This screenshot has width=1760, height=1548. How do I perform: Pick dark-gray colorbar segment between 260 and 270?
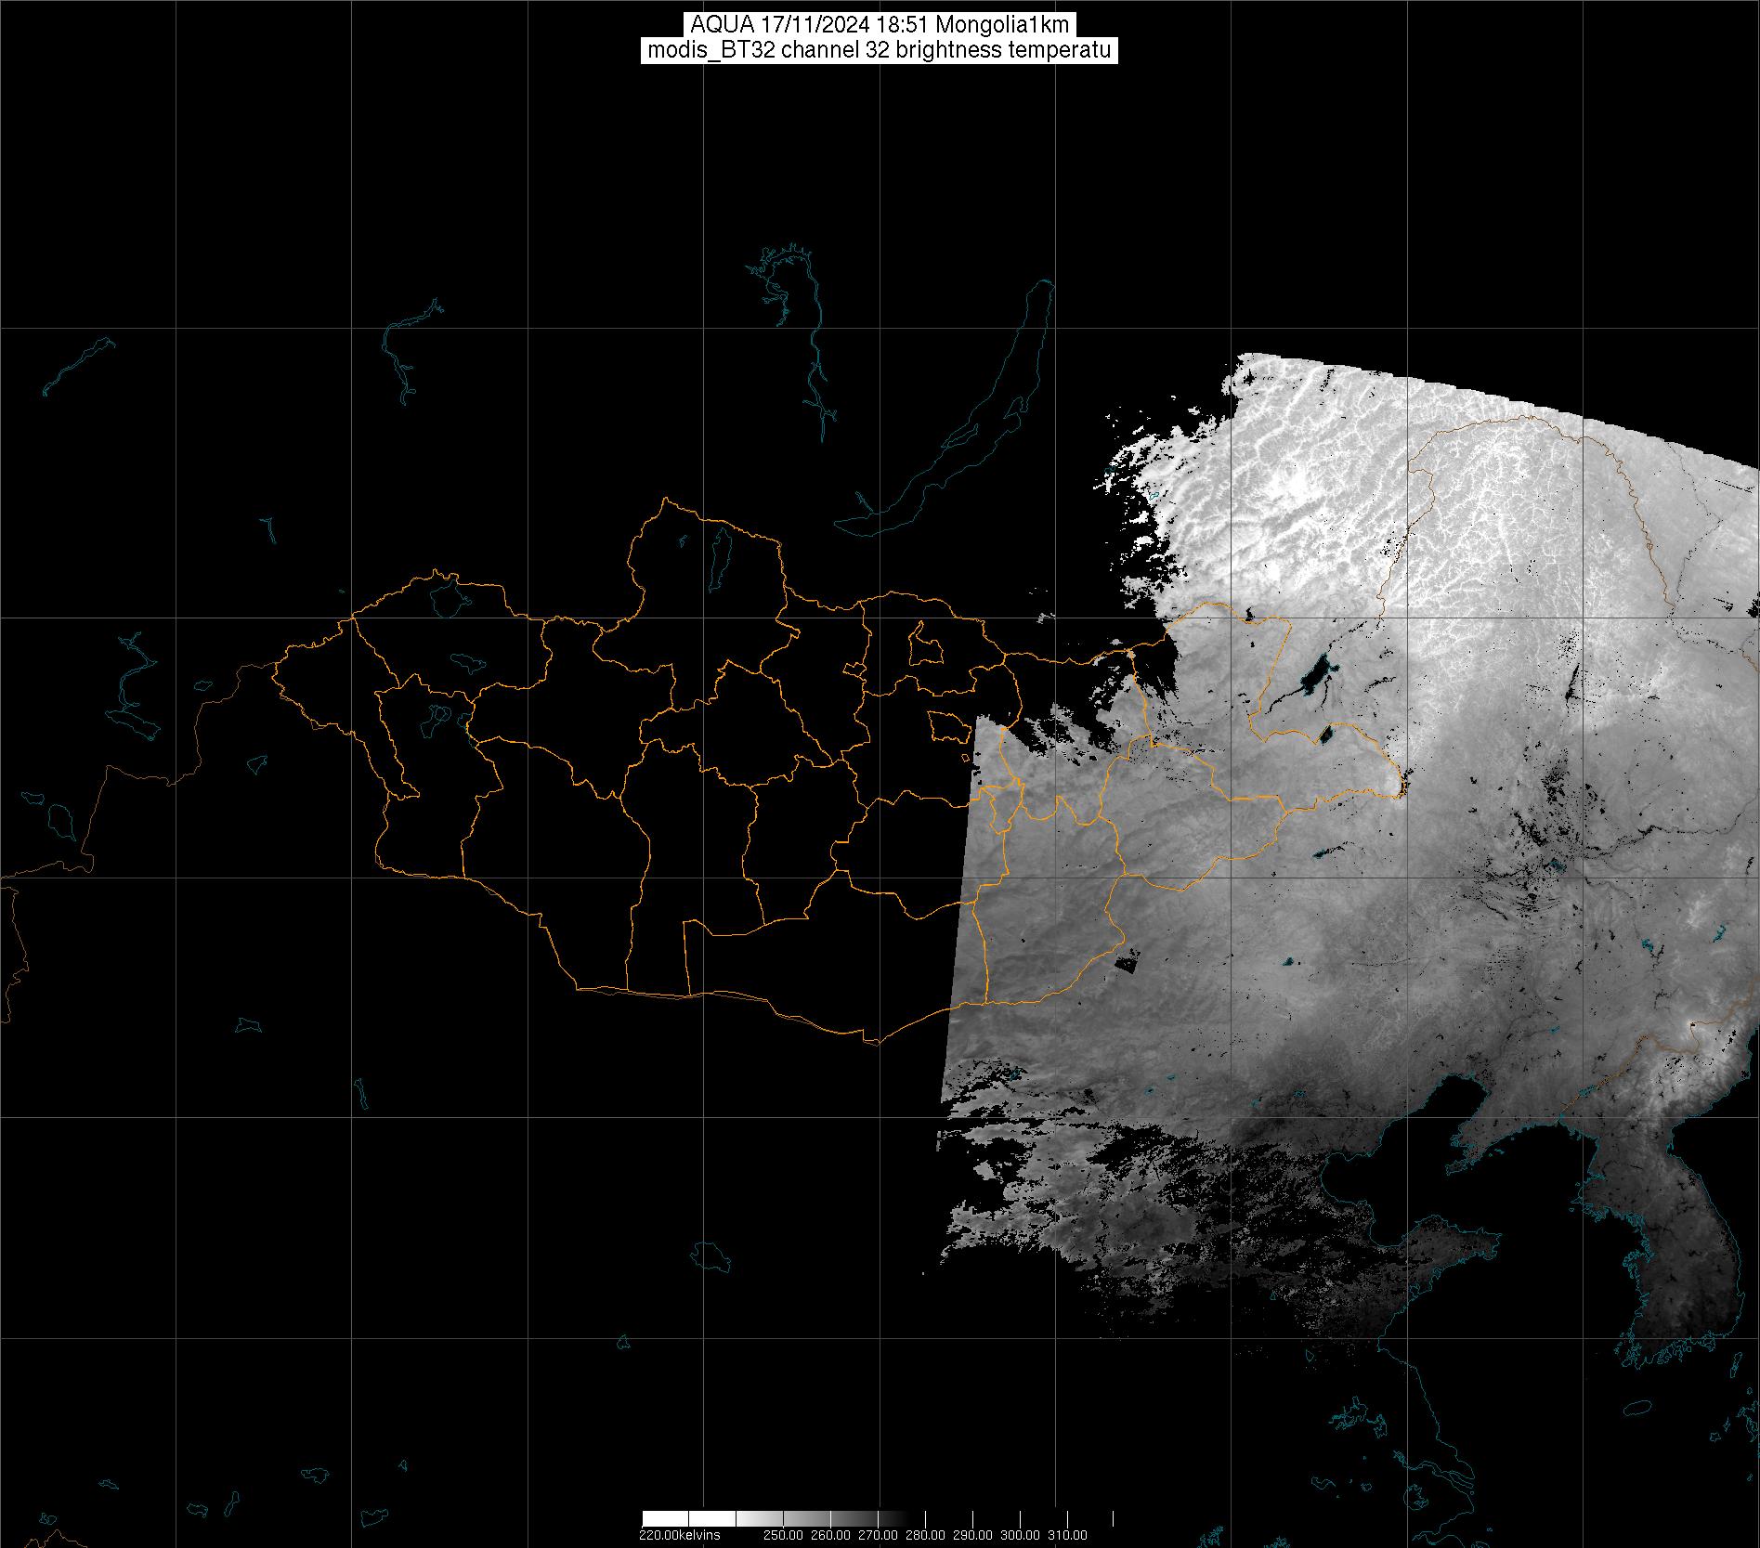coord(854,1518)
